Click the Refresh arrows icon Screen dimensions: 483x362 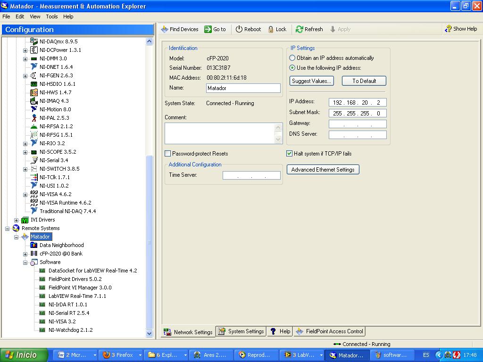click(x=299, y=29)
